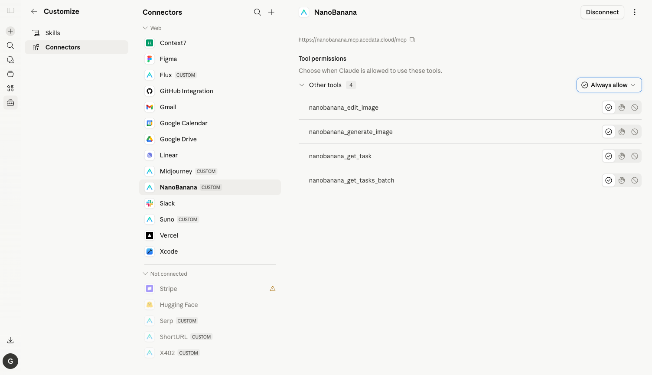Viewport: 652px width, 375px height.
Task: Search connectors with the magnifier icon
Action: point(258,12)
